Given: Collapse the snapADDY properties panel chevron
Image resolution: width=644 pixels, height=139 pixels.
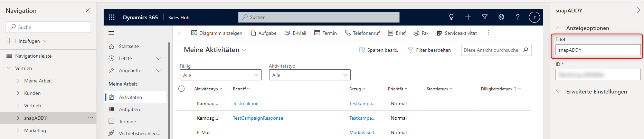Looking at the screenshot, I should [638, 10].
